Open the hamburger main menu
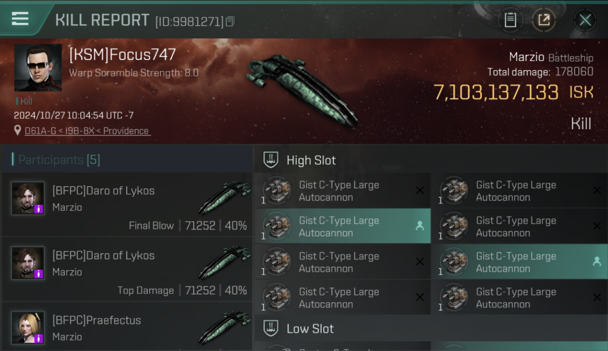The width and height of the screenshot is (608, 351). tap(20, 19)
